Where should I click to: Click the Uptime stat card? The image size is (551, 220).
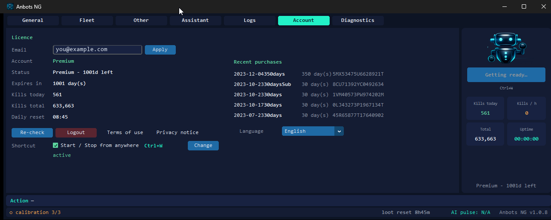527,134
